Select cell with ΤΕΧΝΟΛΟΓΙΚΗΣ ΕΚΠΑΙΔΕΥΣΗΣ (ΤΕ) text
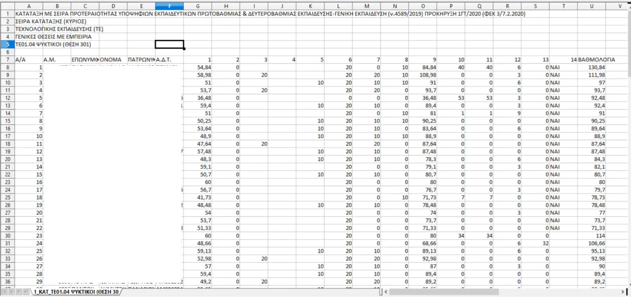Screen dimensions: 631x297 (28, 29)
